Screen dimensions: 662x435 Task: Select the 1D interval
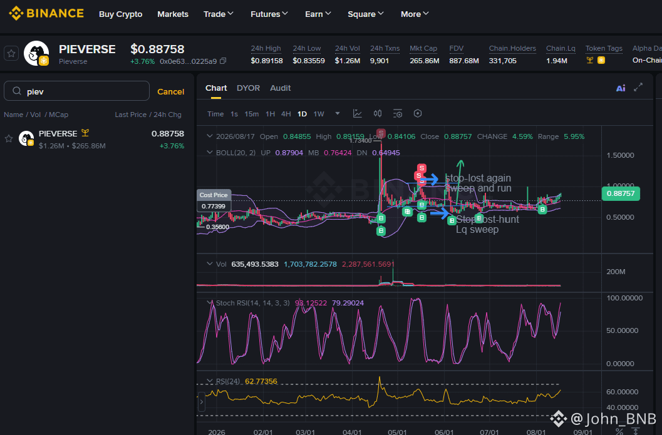(302, 114)
